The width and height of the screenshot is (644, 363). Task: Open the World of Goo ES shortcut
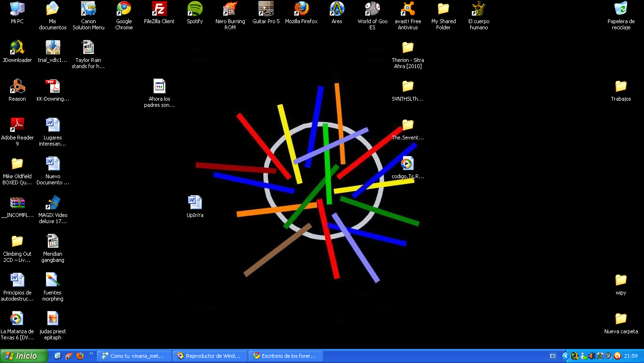tap(372, 16)
